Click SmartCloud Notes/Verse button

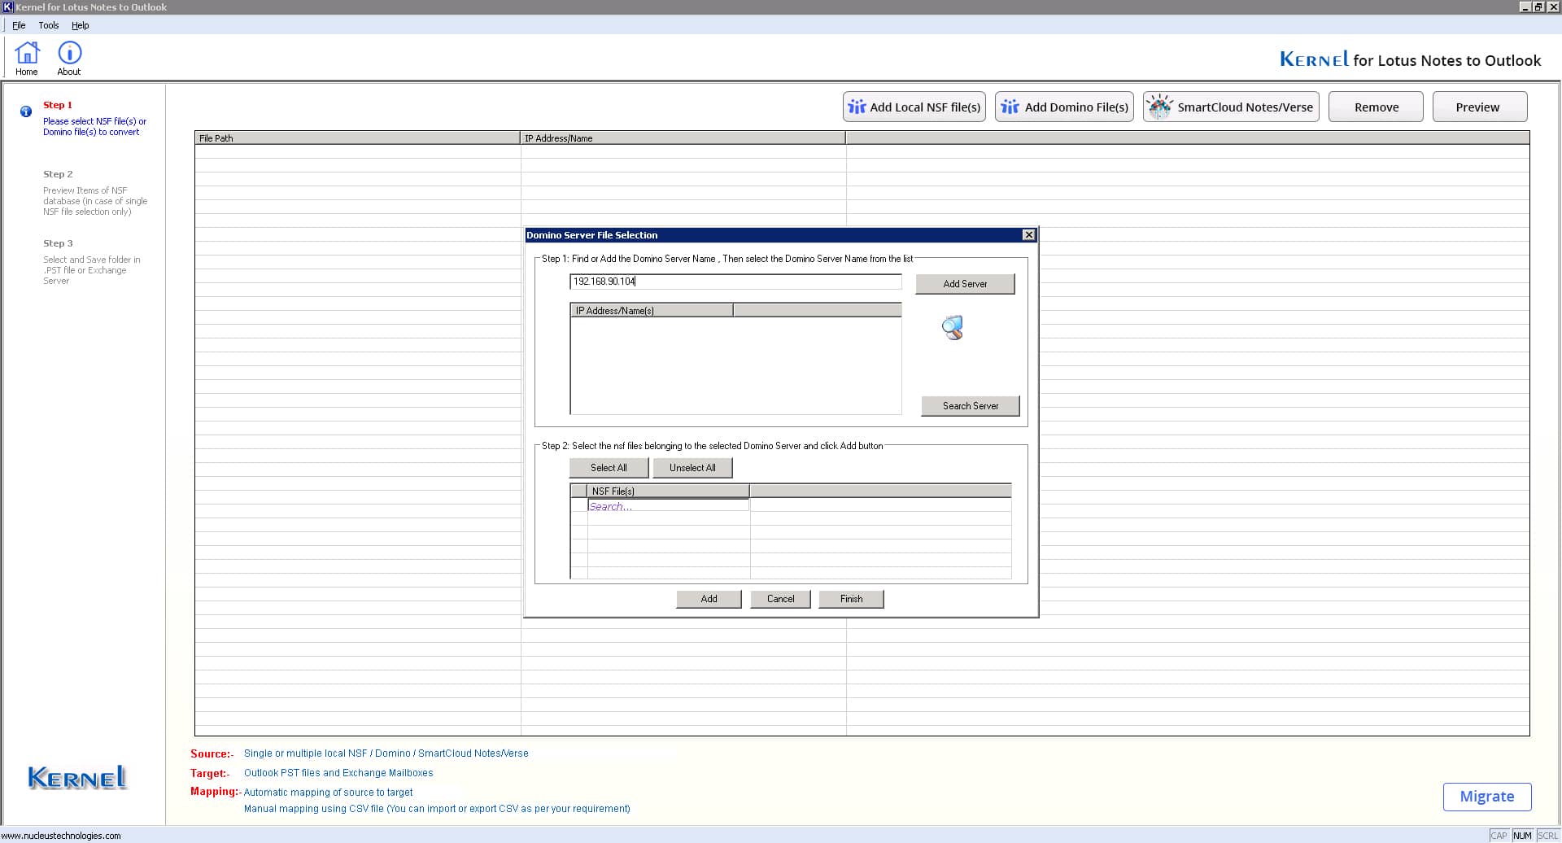[1231, 107]
